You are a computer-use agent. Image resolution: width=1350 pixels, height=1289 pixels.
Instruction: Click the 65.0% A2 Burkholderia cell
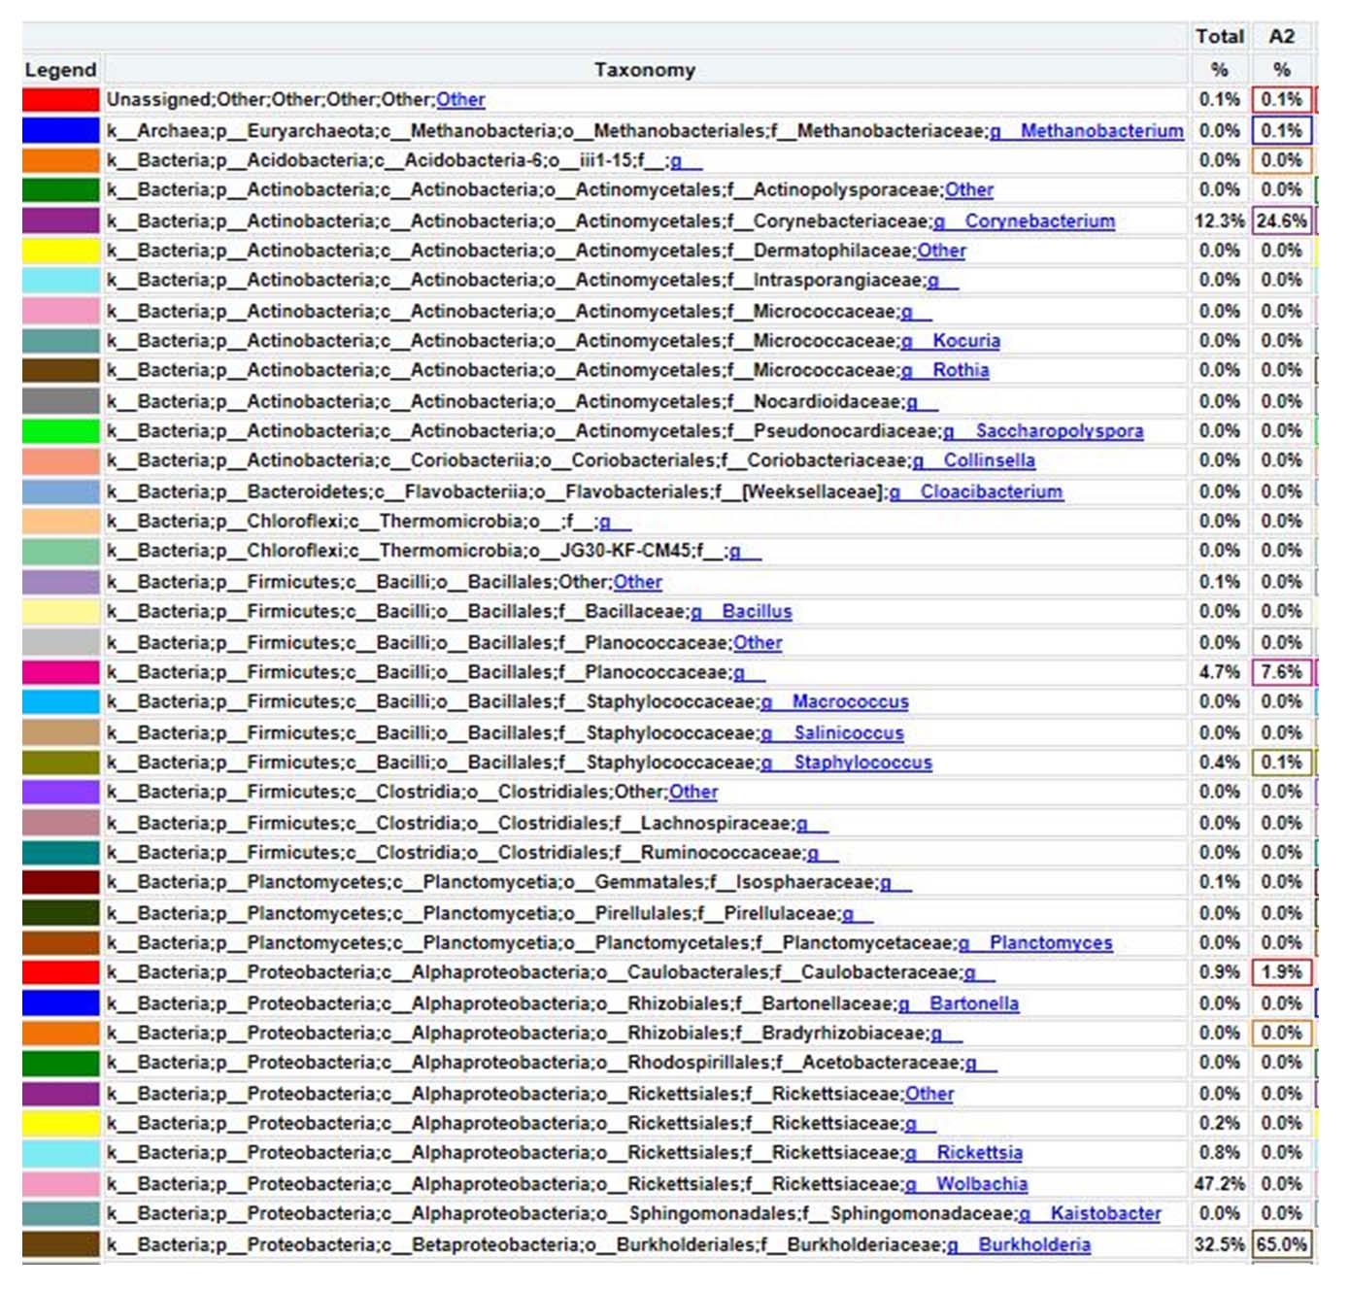click(x=1281, y=1244)
